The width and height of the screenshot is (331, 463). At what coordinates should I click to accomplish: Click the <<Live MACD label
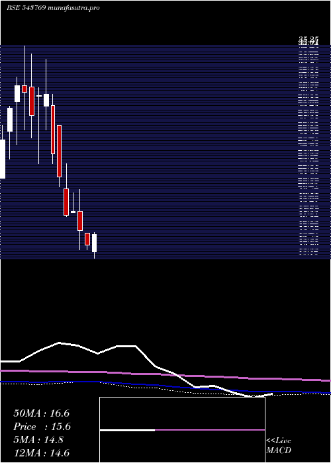(279, 445)
